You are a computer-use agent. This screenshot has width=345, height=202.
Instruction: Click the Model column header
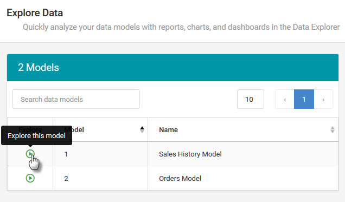tap(100, 129)
